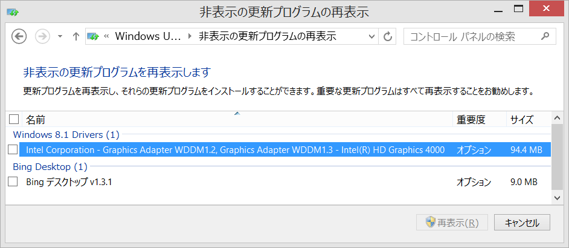Check the Intel Corporation Graphics Adapter update

[13, 149]
